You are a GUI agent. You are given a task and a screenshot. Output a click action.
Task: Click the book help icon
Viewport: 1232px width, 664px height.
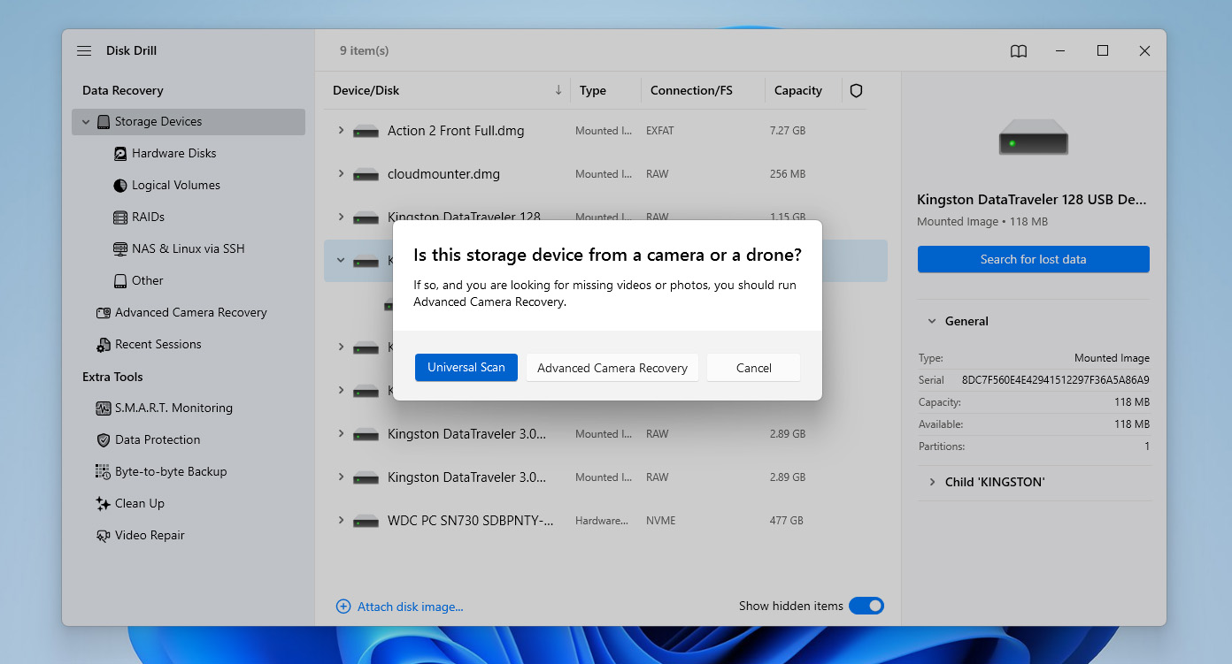point(1019,51)
